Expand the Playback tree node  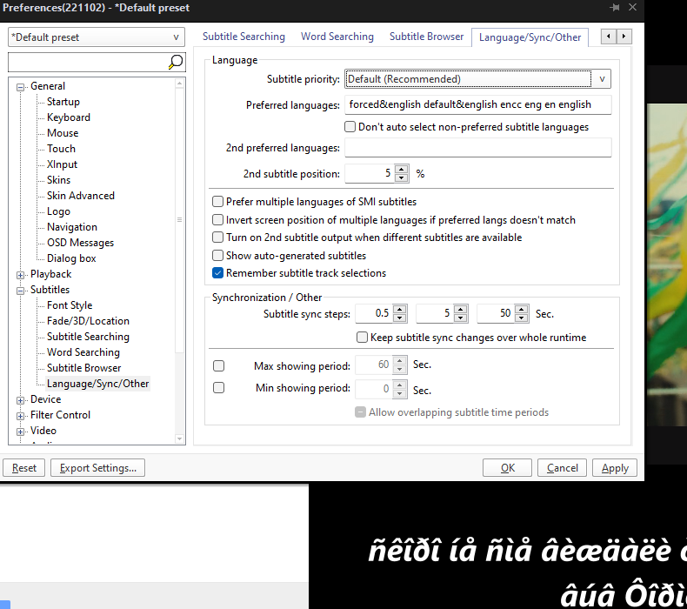click(x=21, y=274)
